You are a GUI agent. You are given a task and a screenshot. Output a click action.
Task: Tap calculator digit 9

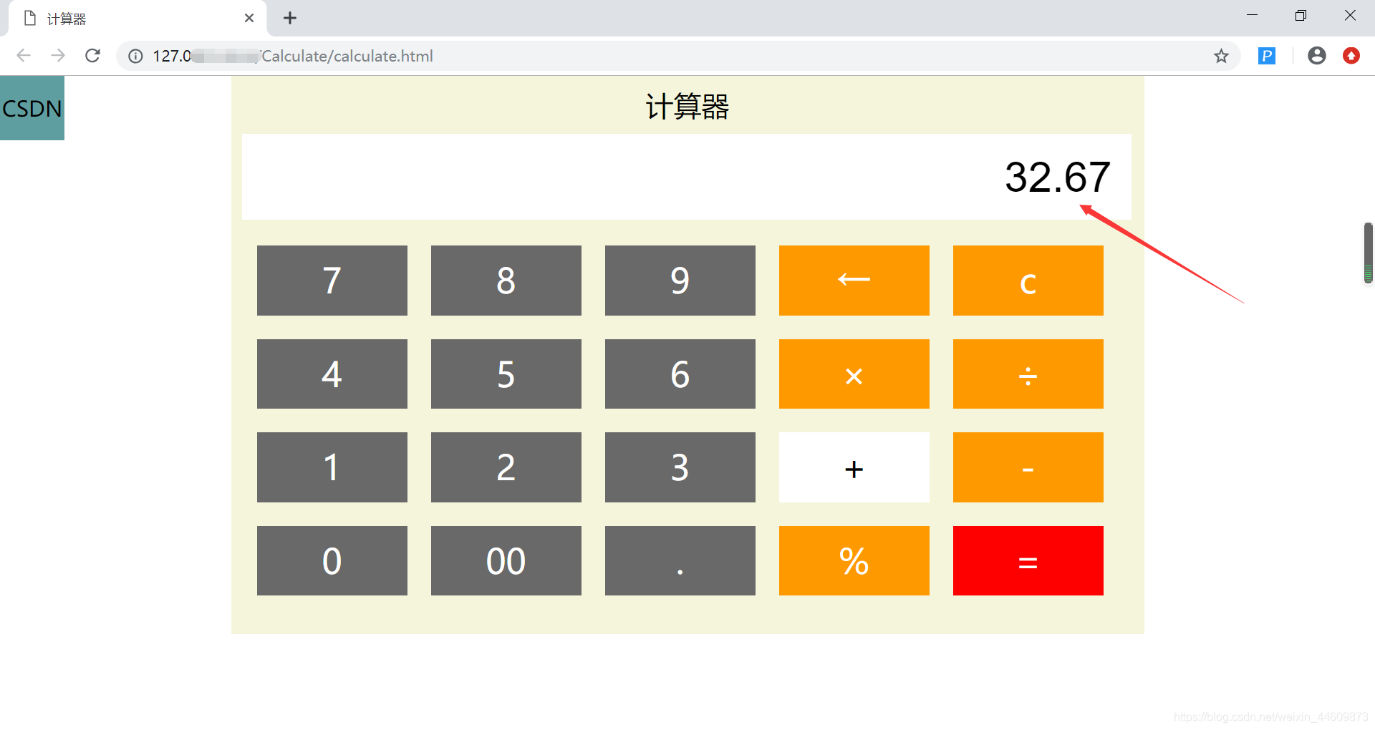[x=680, y=281]
